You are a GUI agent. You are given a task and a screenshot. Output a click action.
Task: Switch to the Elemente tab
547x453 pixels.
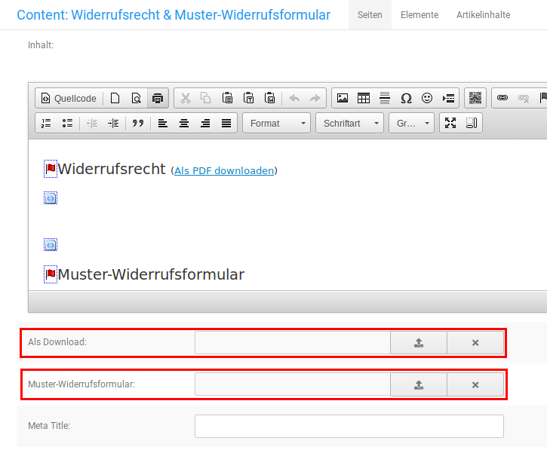(419, 15)
